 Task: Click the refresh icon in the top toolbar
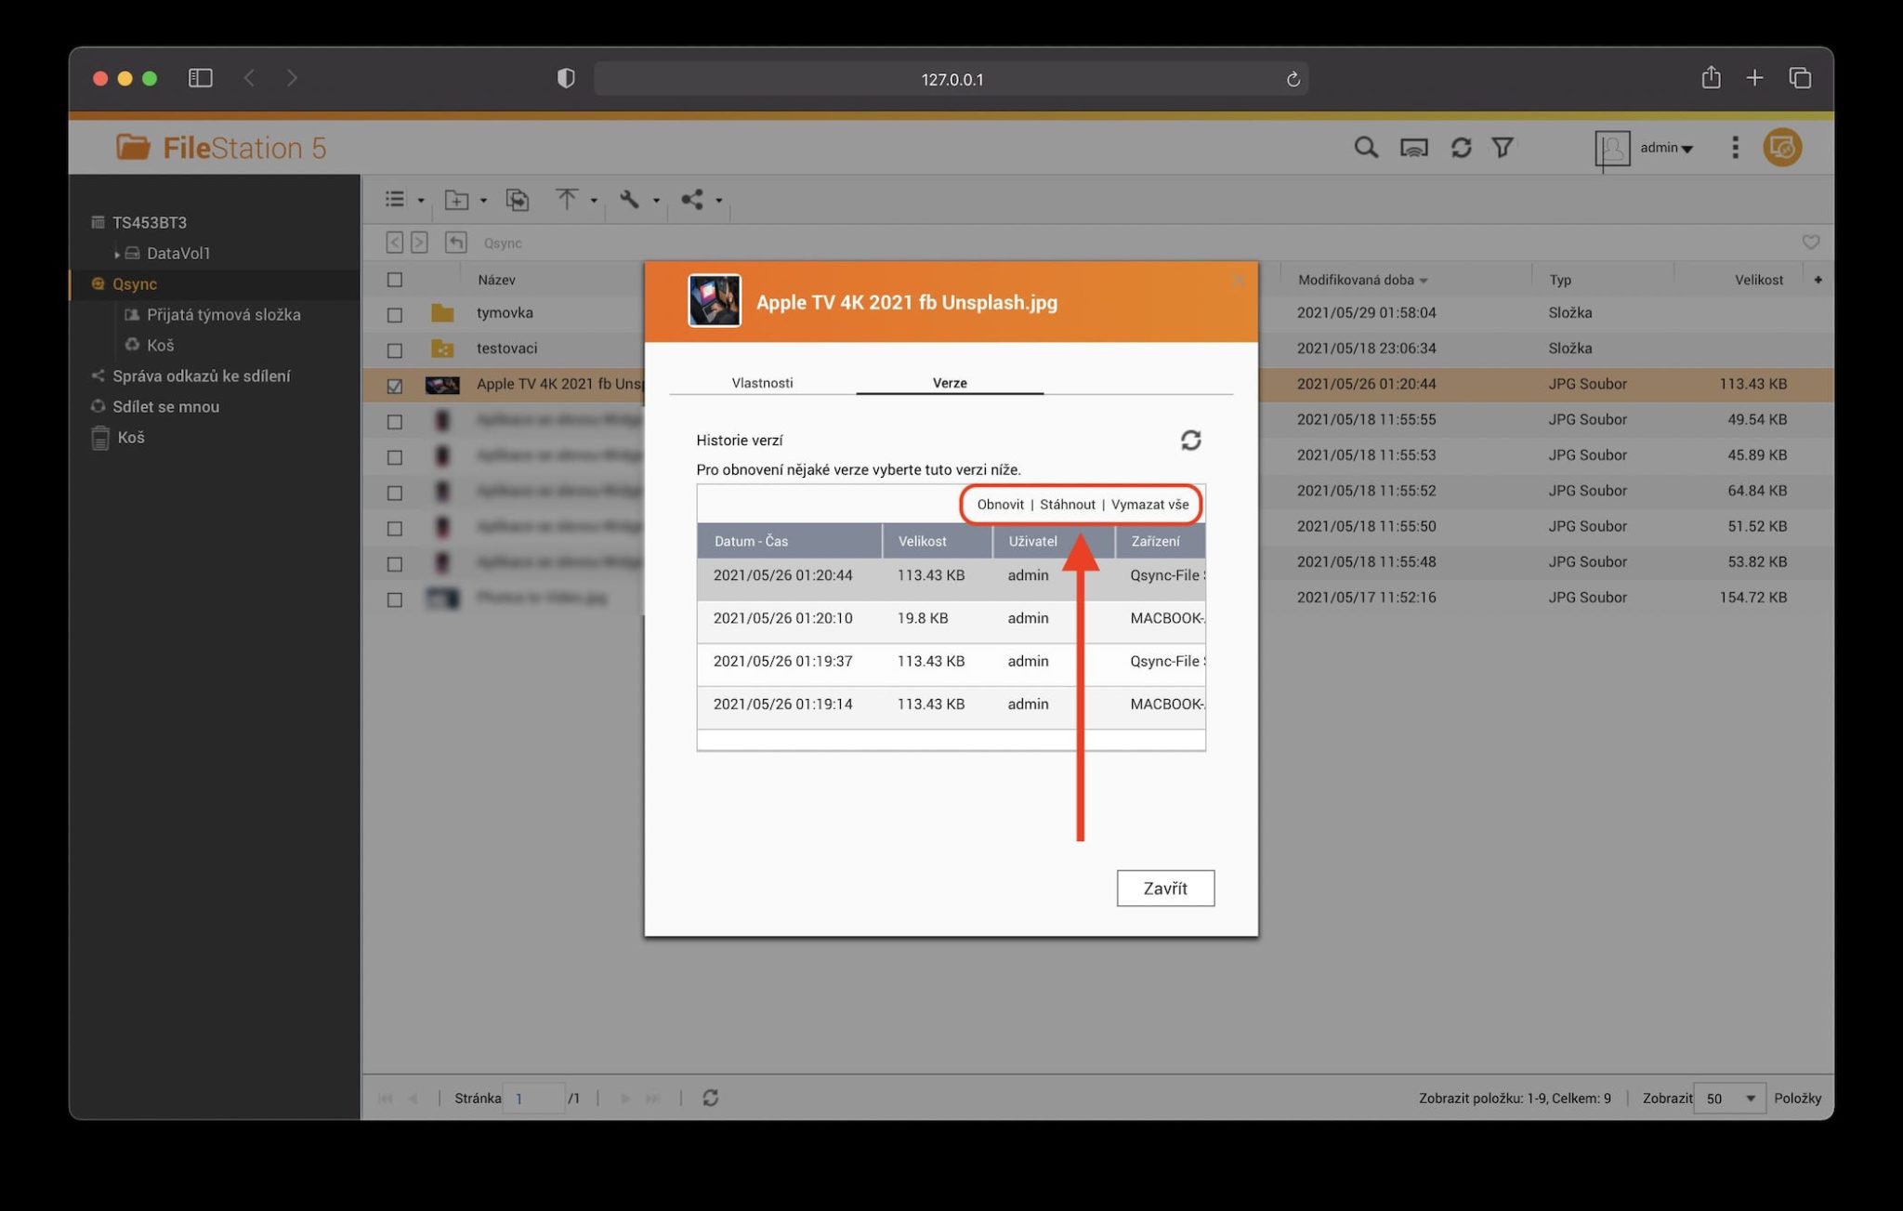coord(1461,147)
